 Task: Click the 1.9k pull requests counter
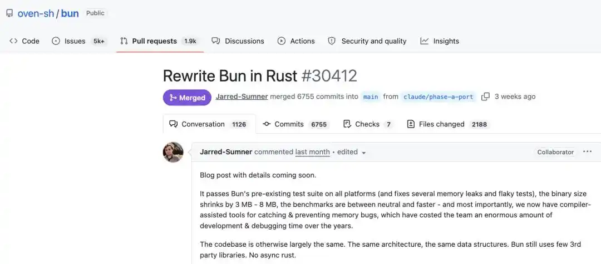click(x=190, y=41)
